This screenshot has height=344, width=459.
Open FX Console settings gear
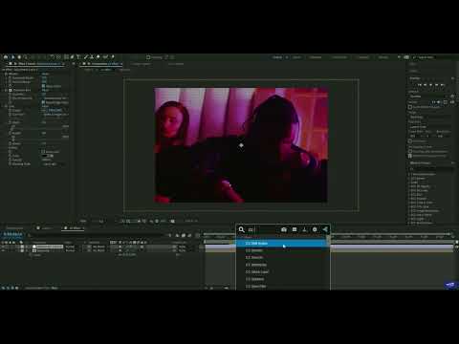coord(315,229)
